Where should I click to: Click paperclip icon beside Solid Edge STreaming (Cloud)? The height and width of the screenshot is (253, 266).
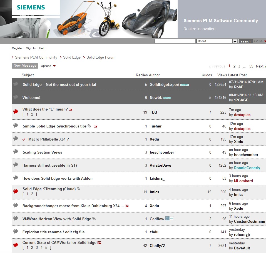click(x=78, y=189)
